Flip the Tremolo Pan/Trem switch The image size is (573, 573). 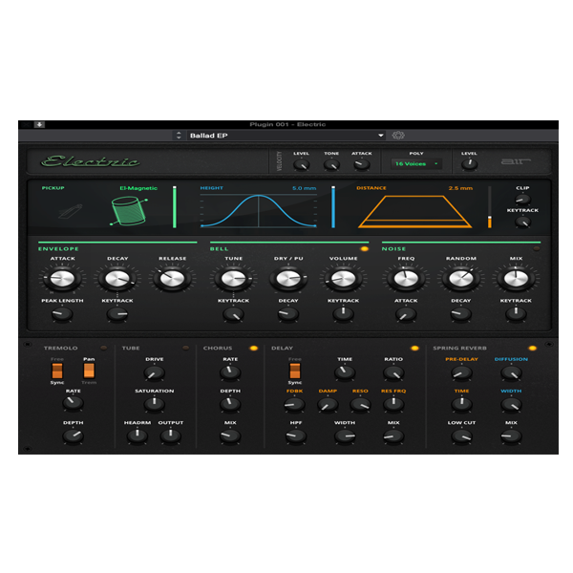point(89,371)
